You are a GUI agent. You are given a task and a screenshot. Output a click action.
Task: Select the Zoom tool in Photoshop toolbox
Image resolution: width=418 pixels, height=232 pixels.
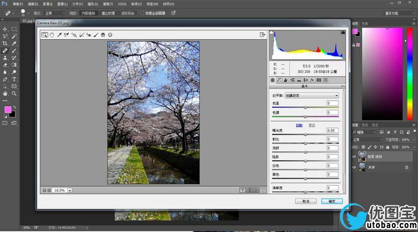14,94
